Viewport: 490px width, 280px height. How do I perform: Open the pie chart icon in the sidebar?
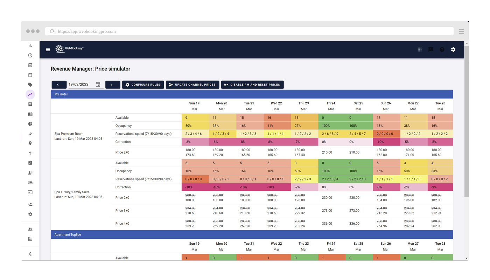pos(30,124)
